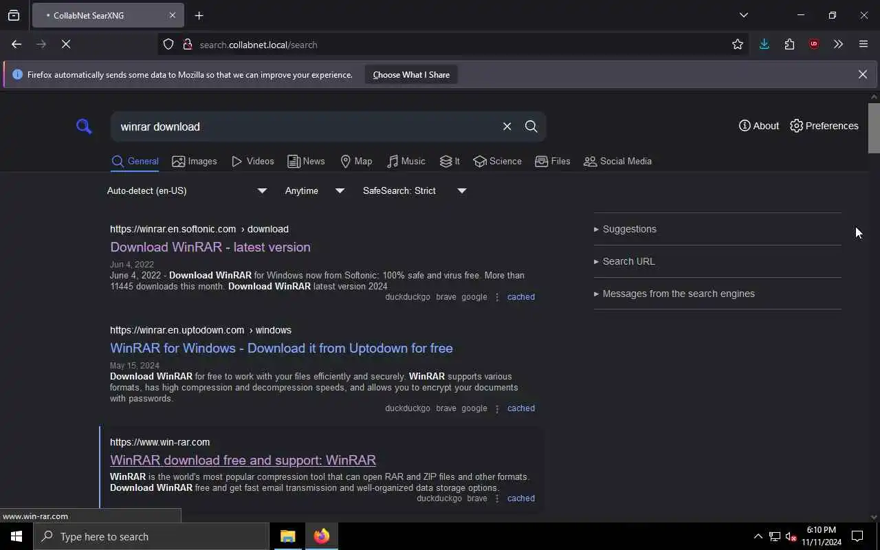Open the Windows notification center
The width and height of the screenshot is (880, 550).
[x=857, y=536]
